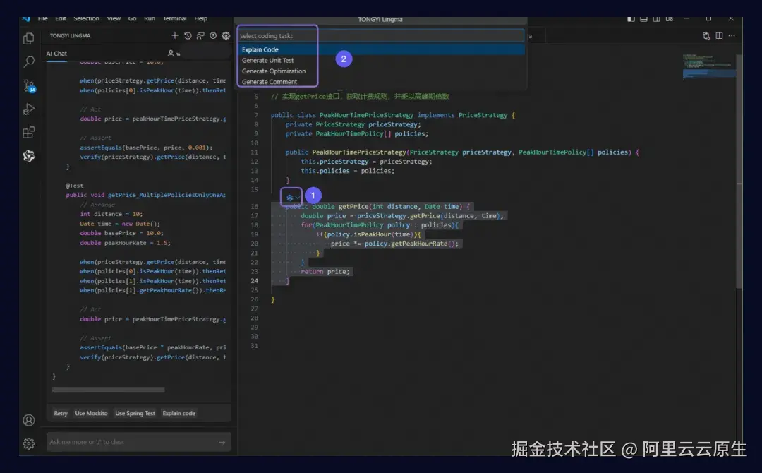Click 'double peakHourRate = 1.5;' in chat code
Viewport: 762px width, 473px height.
[126, 243]
